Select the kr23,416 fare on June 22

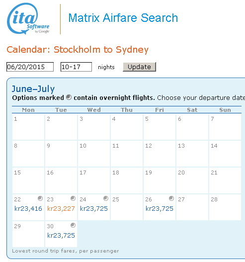click(28, 208)
